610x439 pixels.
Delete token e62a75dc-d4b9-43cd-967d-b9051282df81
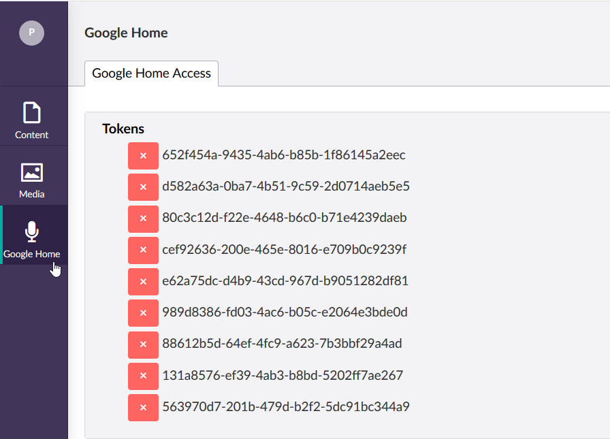[x=143, y=282]
